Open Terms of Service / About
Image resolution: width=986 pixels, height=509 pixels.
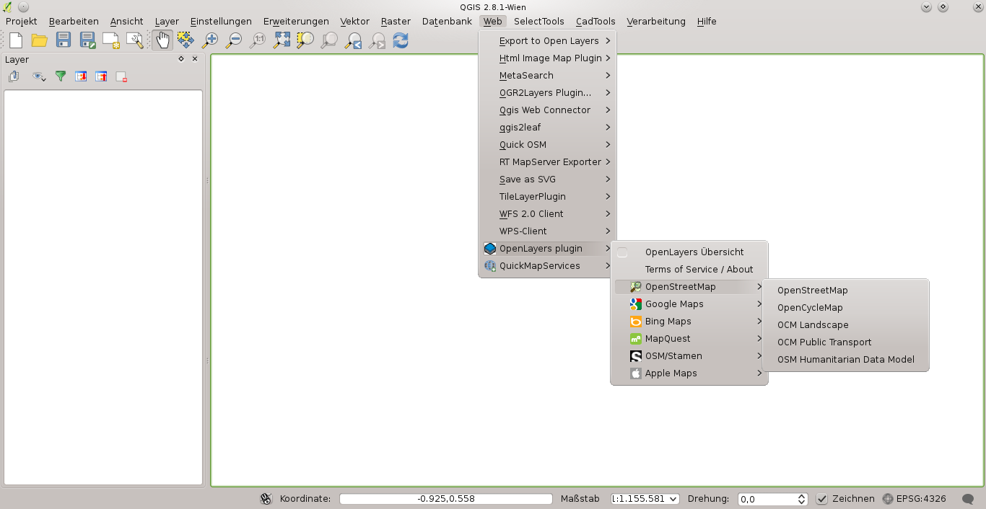(x=699, y=270)
